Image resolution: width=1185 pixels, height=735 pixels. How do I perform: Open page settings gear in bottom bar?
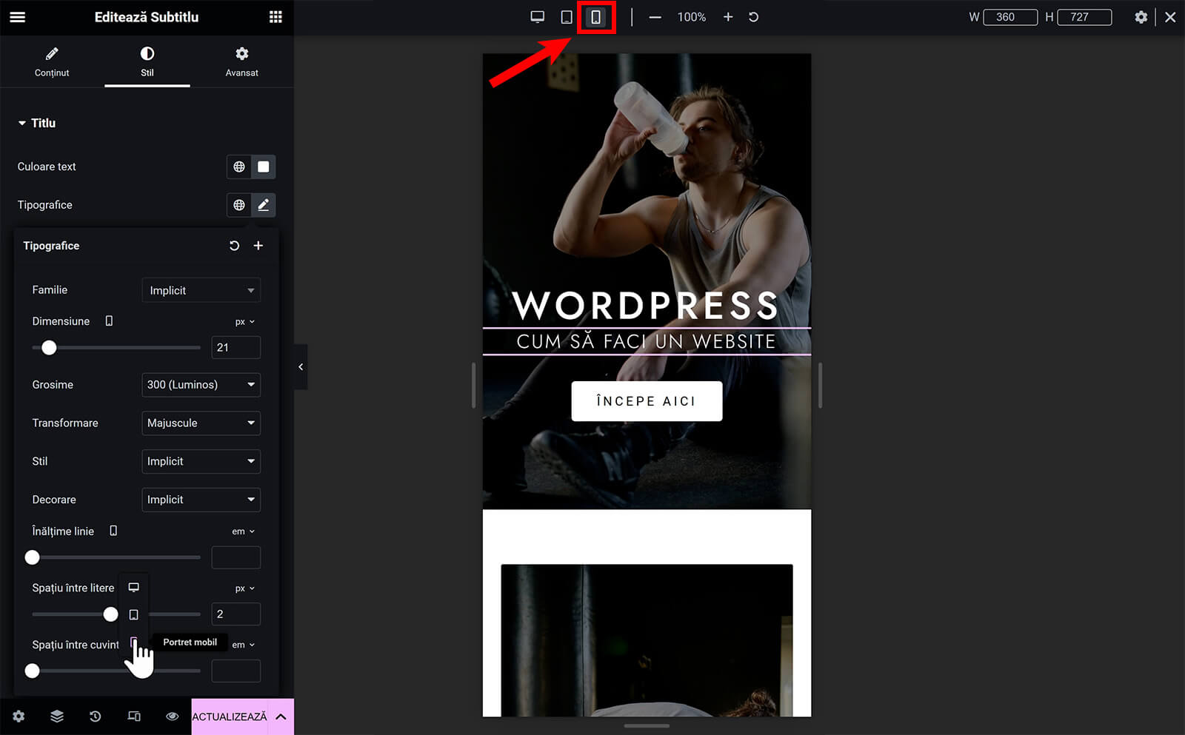pyautogui.click(x=19, y=716)
